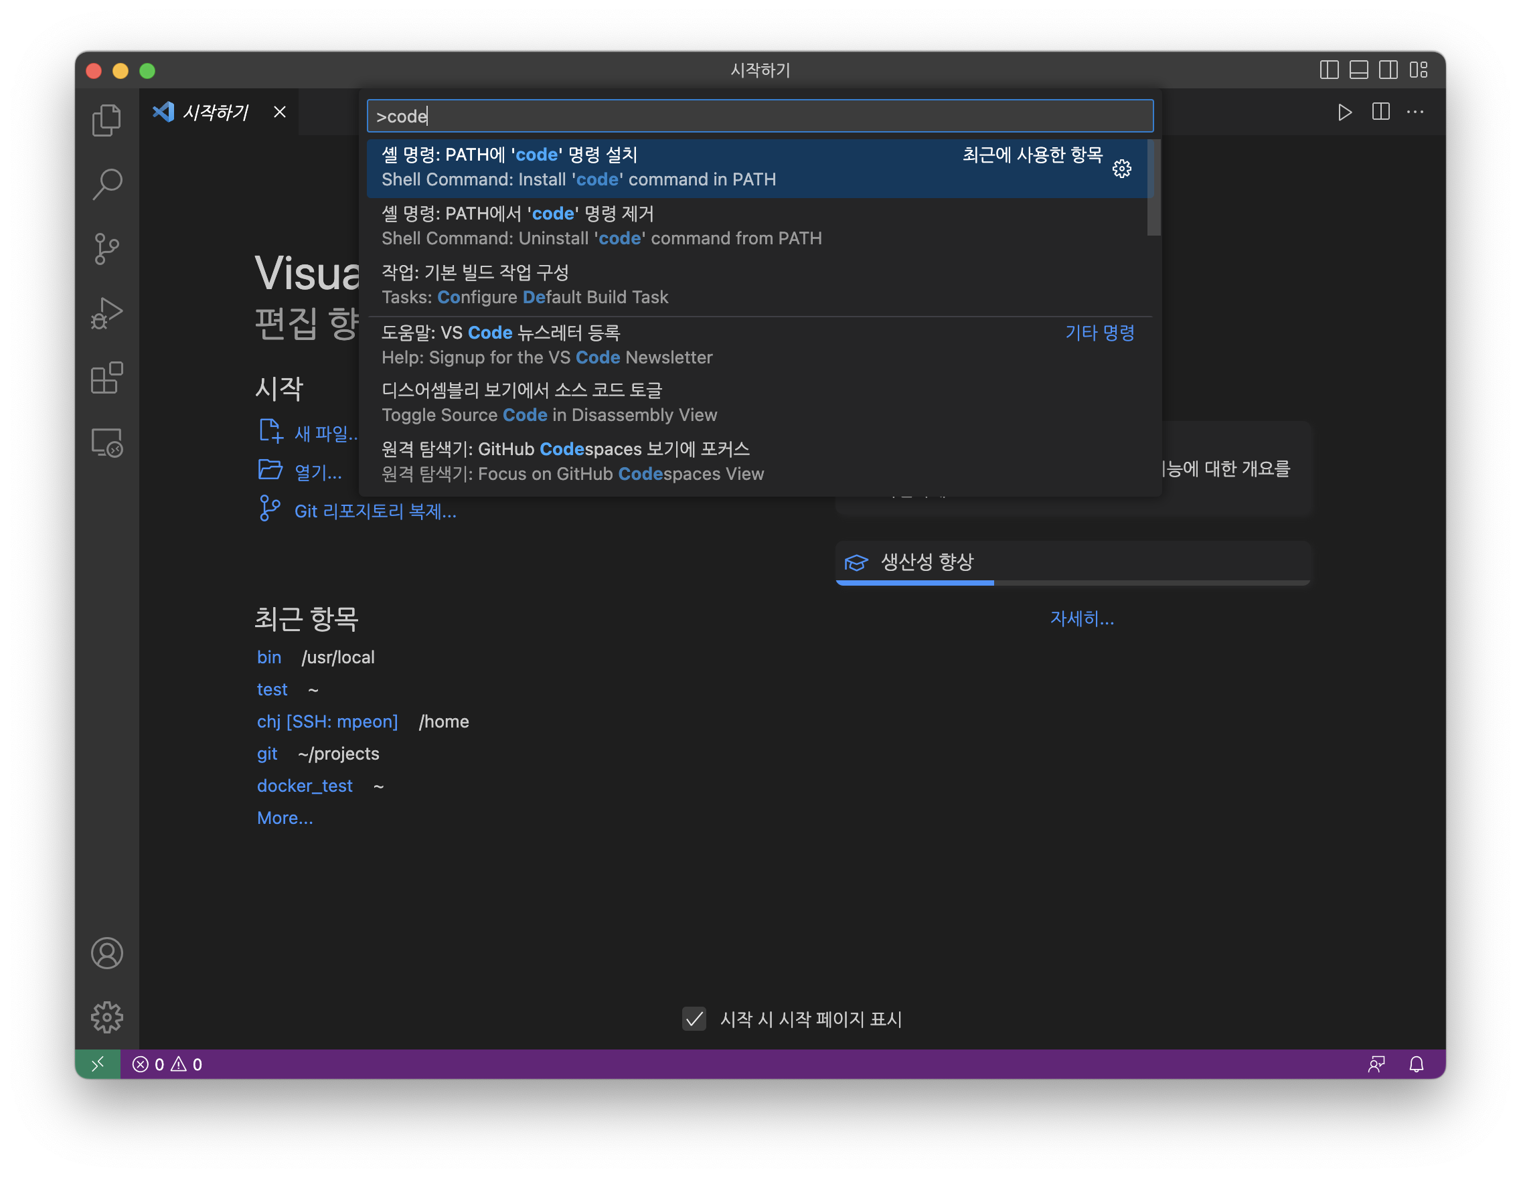Open recent item test
Screen dimensions: 1521x1178
click(x=272, y=689)
